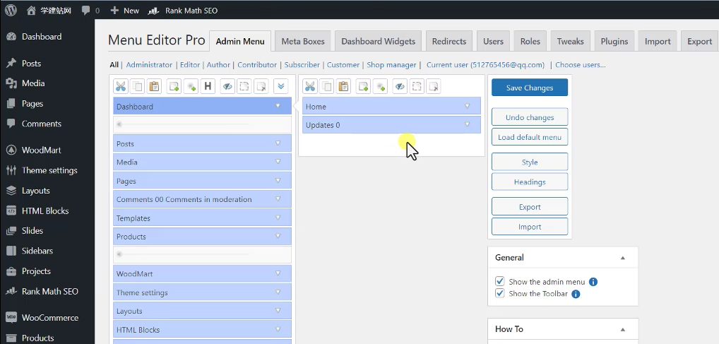Image resolution: width=719 pixels, height=344 pixels.
Task: Toggle dashed-square hide icon in main toolbar
Action: [244, 86]
